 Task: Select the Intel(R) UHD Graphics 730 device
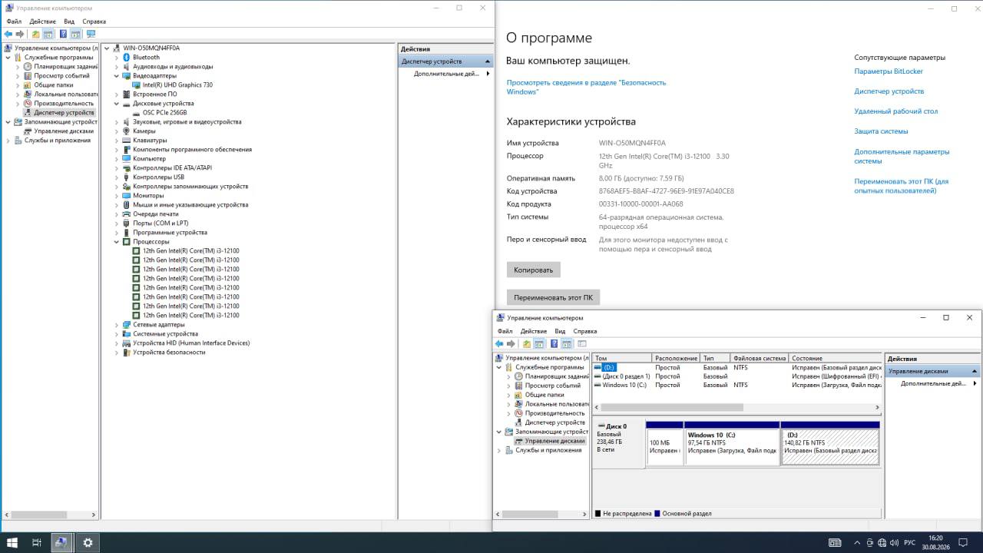pos(177,85)
